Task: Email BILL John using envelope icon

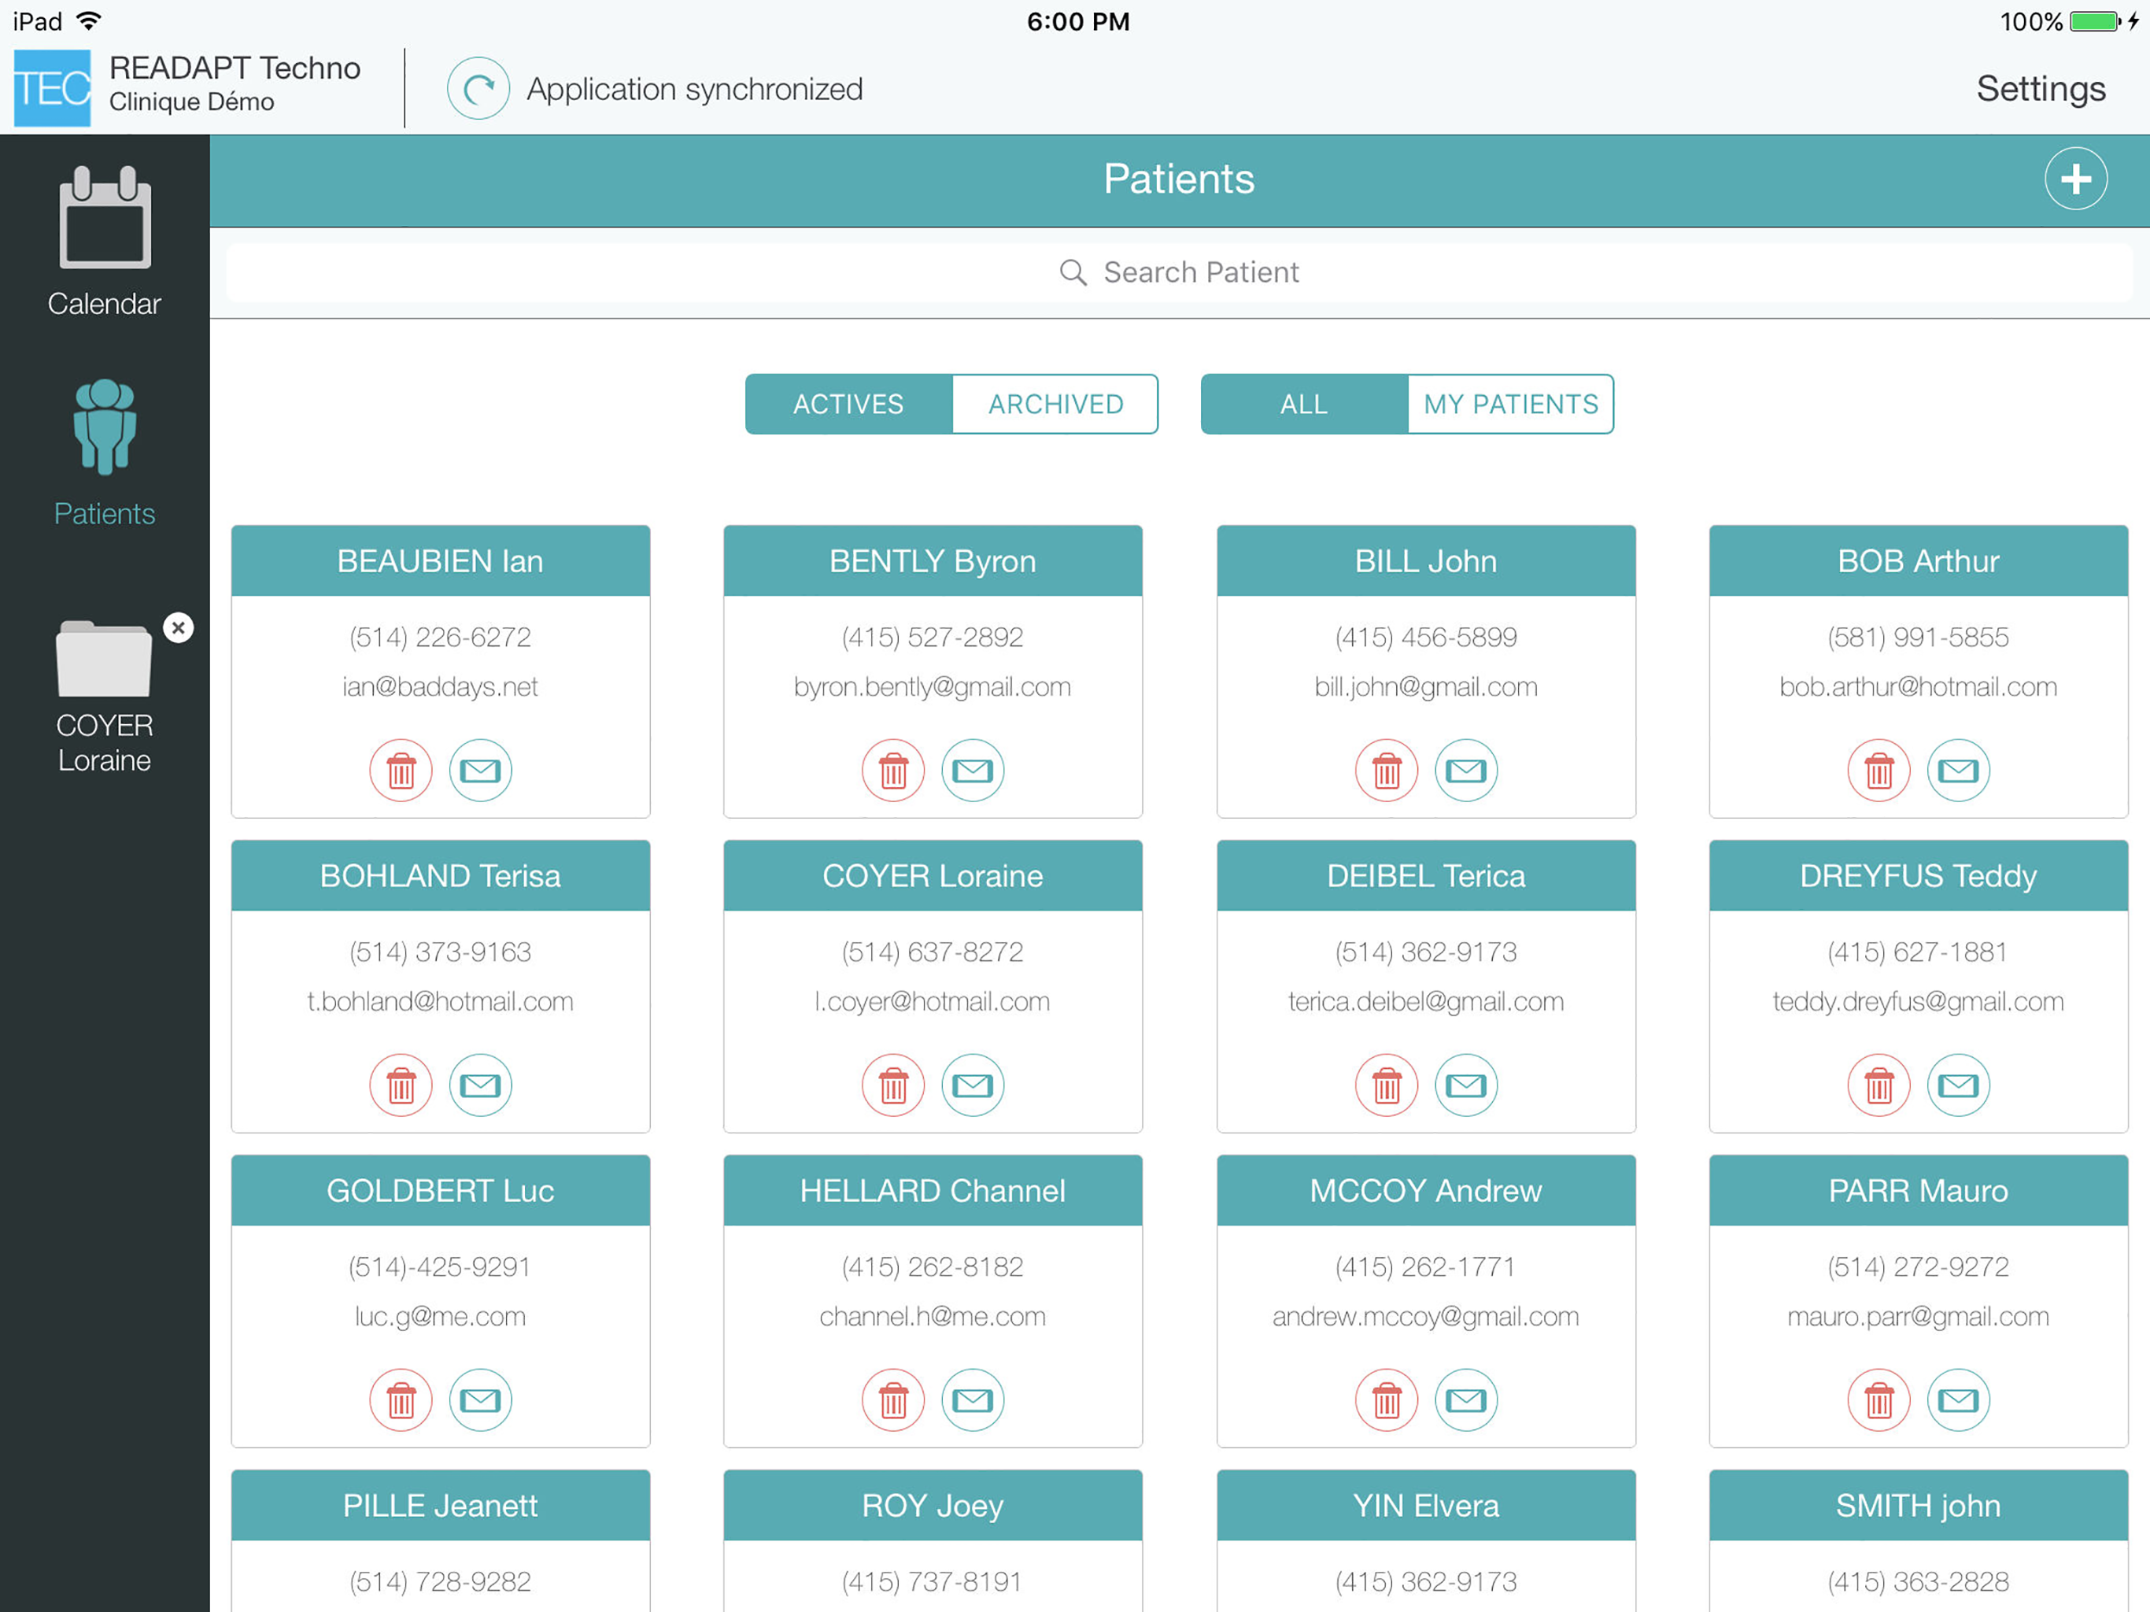Action: (x=1467, y=771)
